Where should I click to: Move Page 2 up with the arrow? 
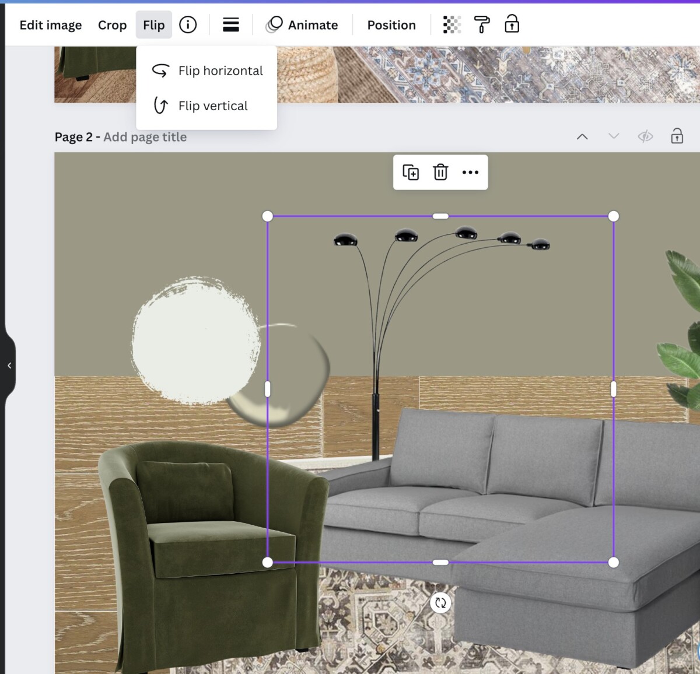coord(582,136)
